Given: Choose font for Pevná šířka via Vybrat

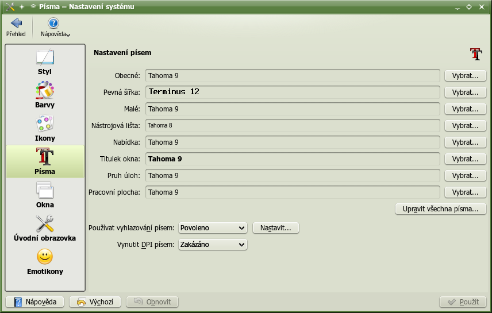Looking at the screenshot, I should [x=466, y=92].
